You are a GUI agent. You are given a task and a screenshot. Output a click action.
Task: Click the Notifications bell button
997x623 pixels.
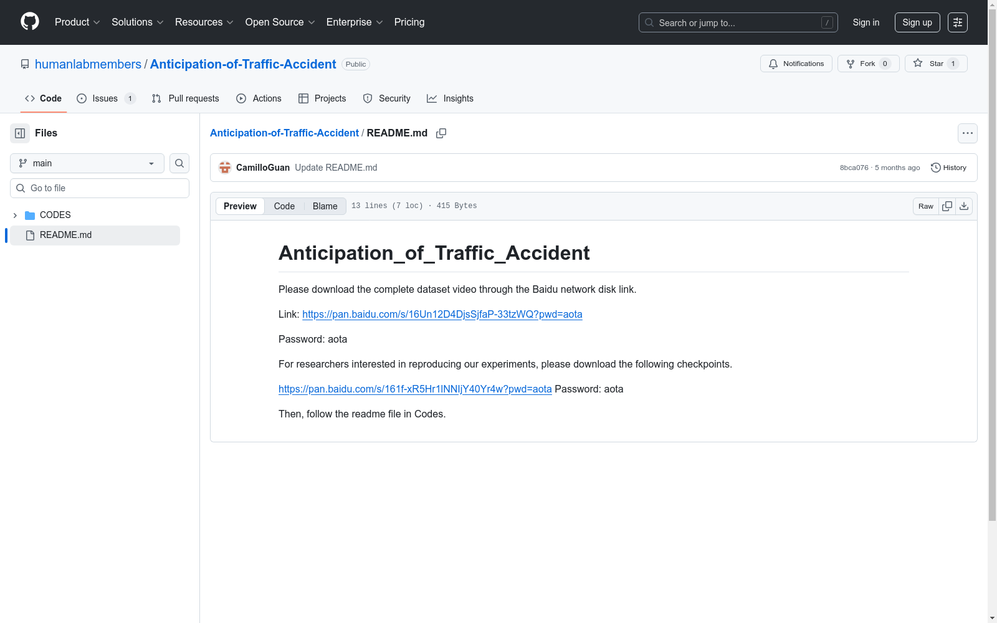(796, 64)
